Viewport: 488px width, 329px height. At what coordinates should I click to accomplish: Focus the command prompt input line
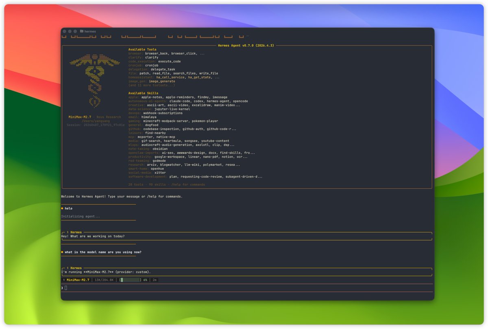point(246,288)
